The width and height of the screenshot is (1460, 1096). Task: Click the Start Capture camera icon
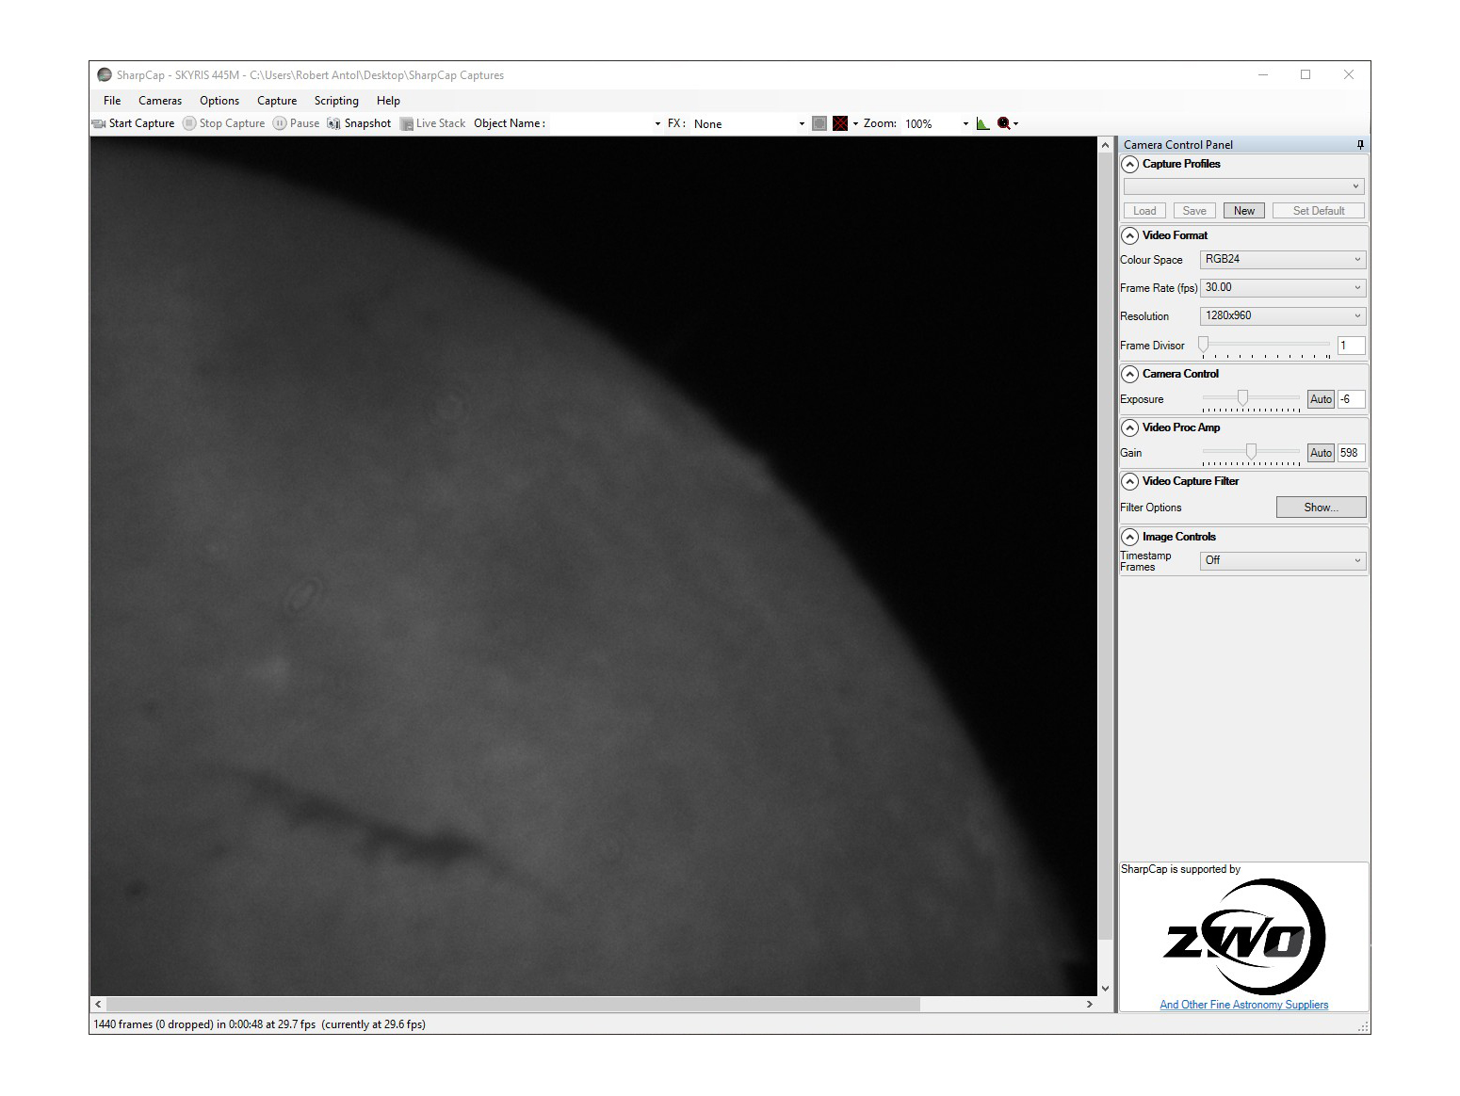(x=99, y=123)
